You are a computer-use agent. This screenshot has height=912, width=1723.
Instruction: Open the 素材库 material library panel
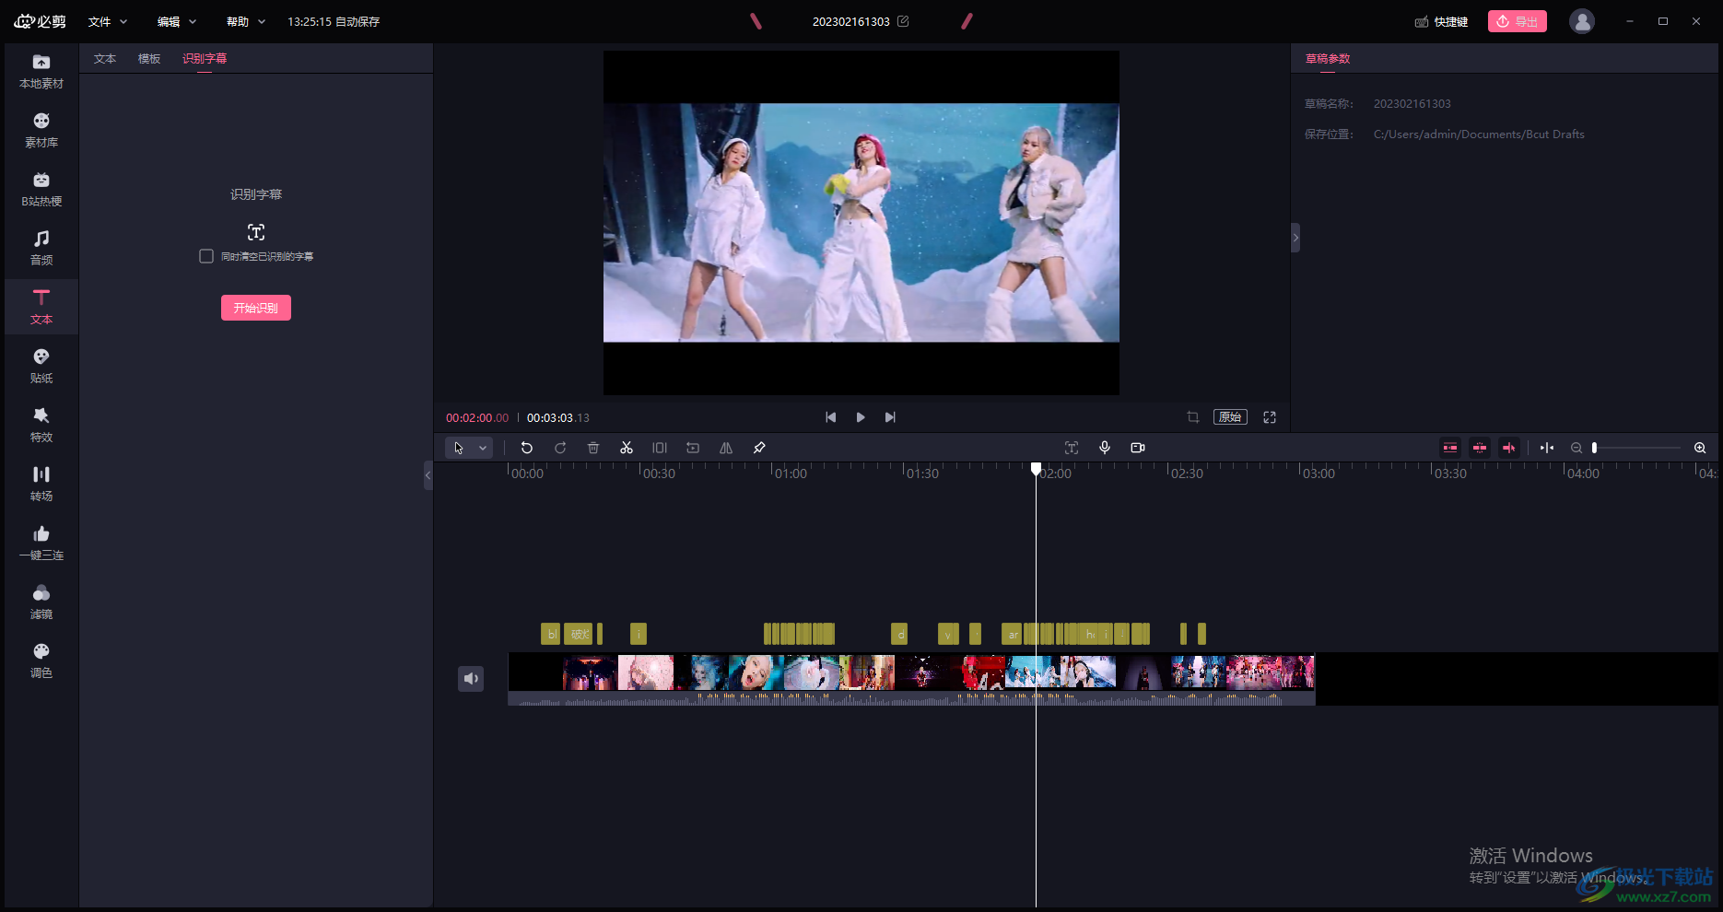click(41, 131)
